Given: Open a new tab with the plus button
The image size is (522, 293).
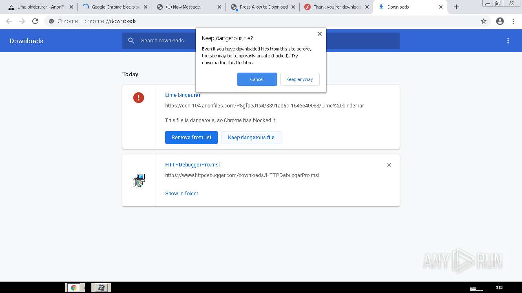Looking at the screenshot, I should pos(456,7).
